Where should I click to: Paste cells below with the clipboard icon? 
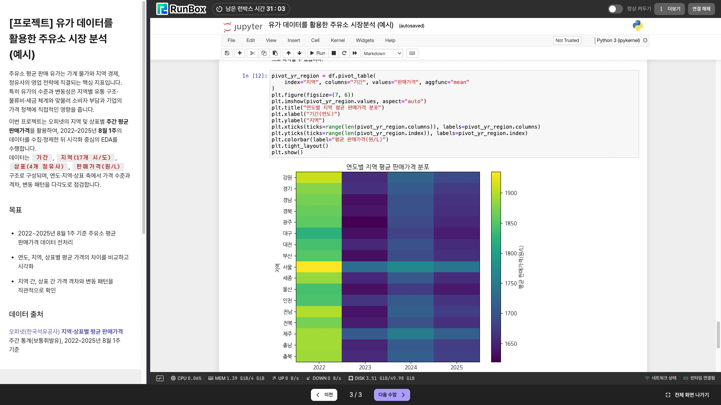pos(275,53)
